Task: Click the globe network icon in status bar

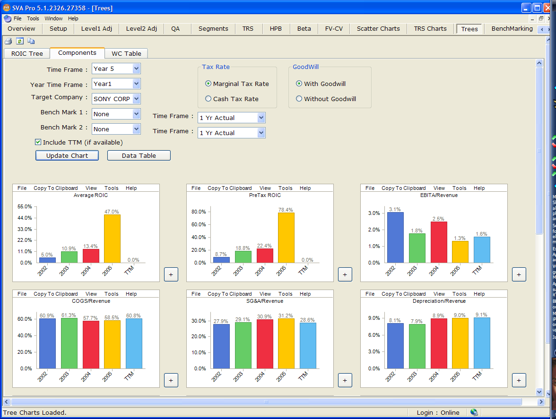Action: tap(474, 412)
